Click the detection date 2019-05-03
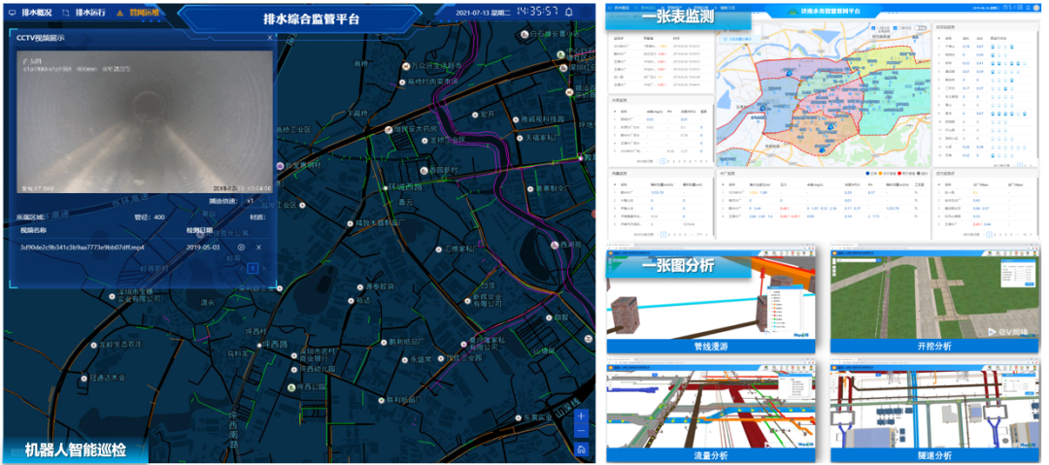Image resolution: width=1049 pixels, height=465 pixels. pyautogui.click(x=202, y=248)
